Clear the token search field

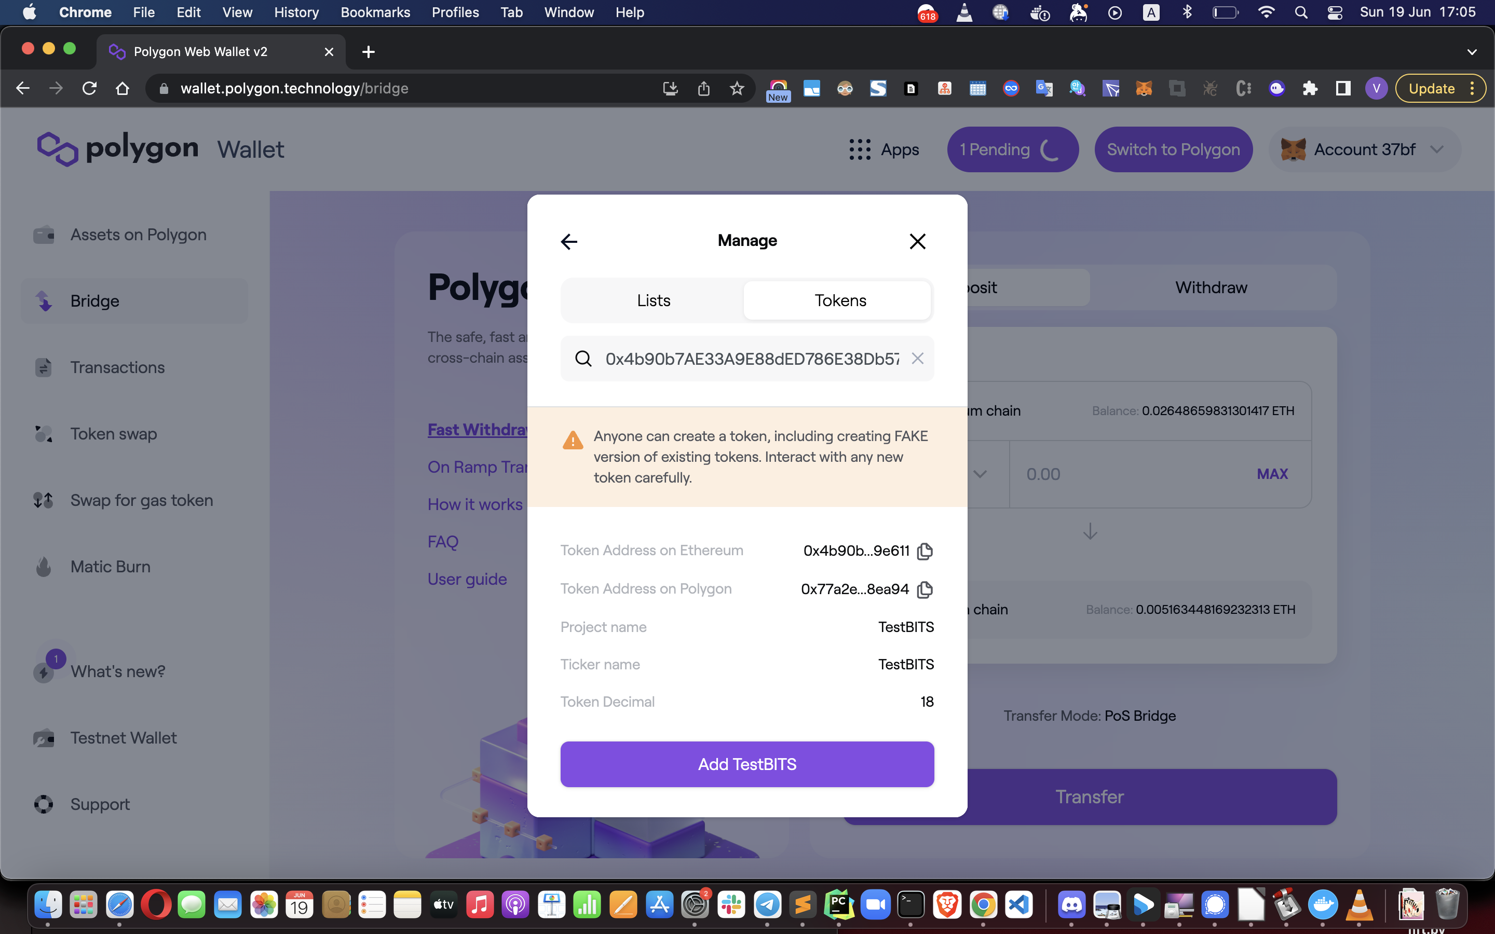(917, 358)
